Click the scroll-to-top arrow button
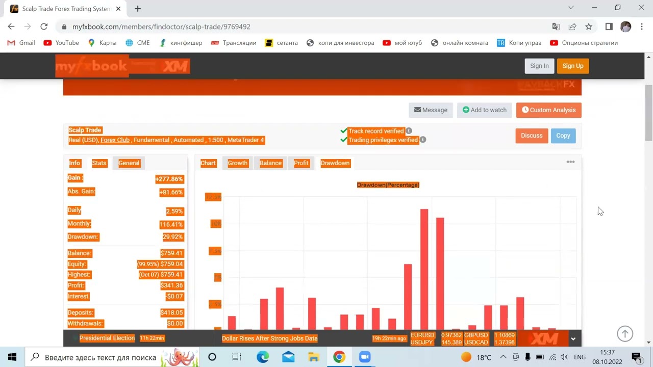Viewport: 653px width, 367px height. coord(625,333)
